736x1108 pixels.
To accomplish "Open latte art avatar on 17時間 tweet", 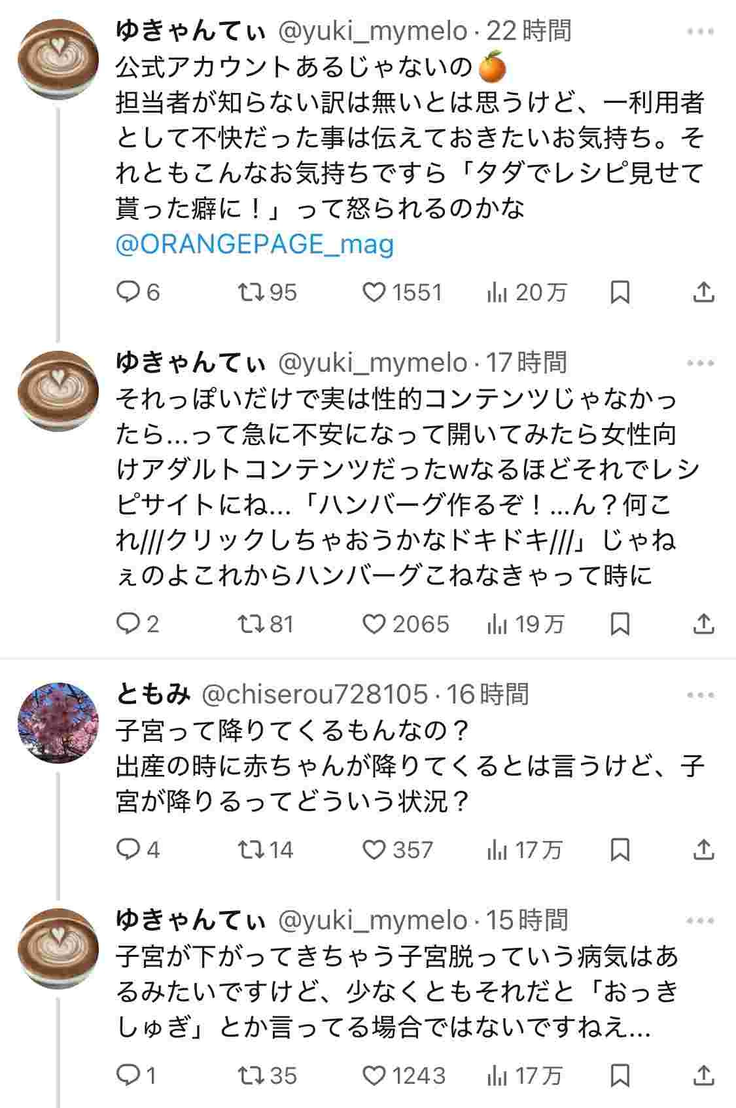I will 58,390.
